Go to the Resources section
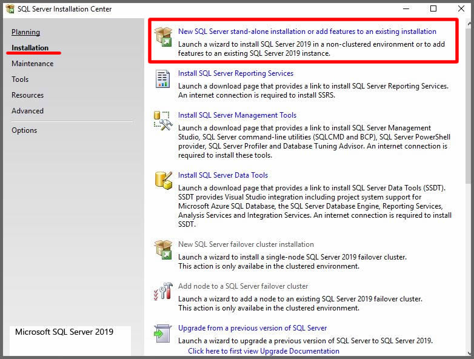This screenshot has width=474, height=359. coord(27,95)
